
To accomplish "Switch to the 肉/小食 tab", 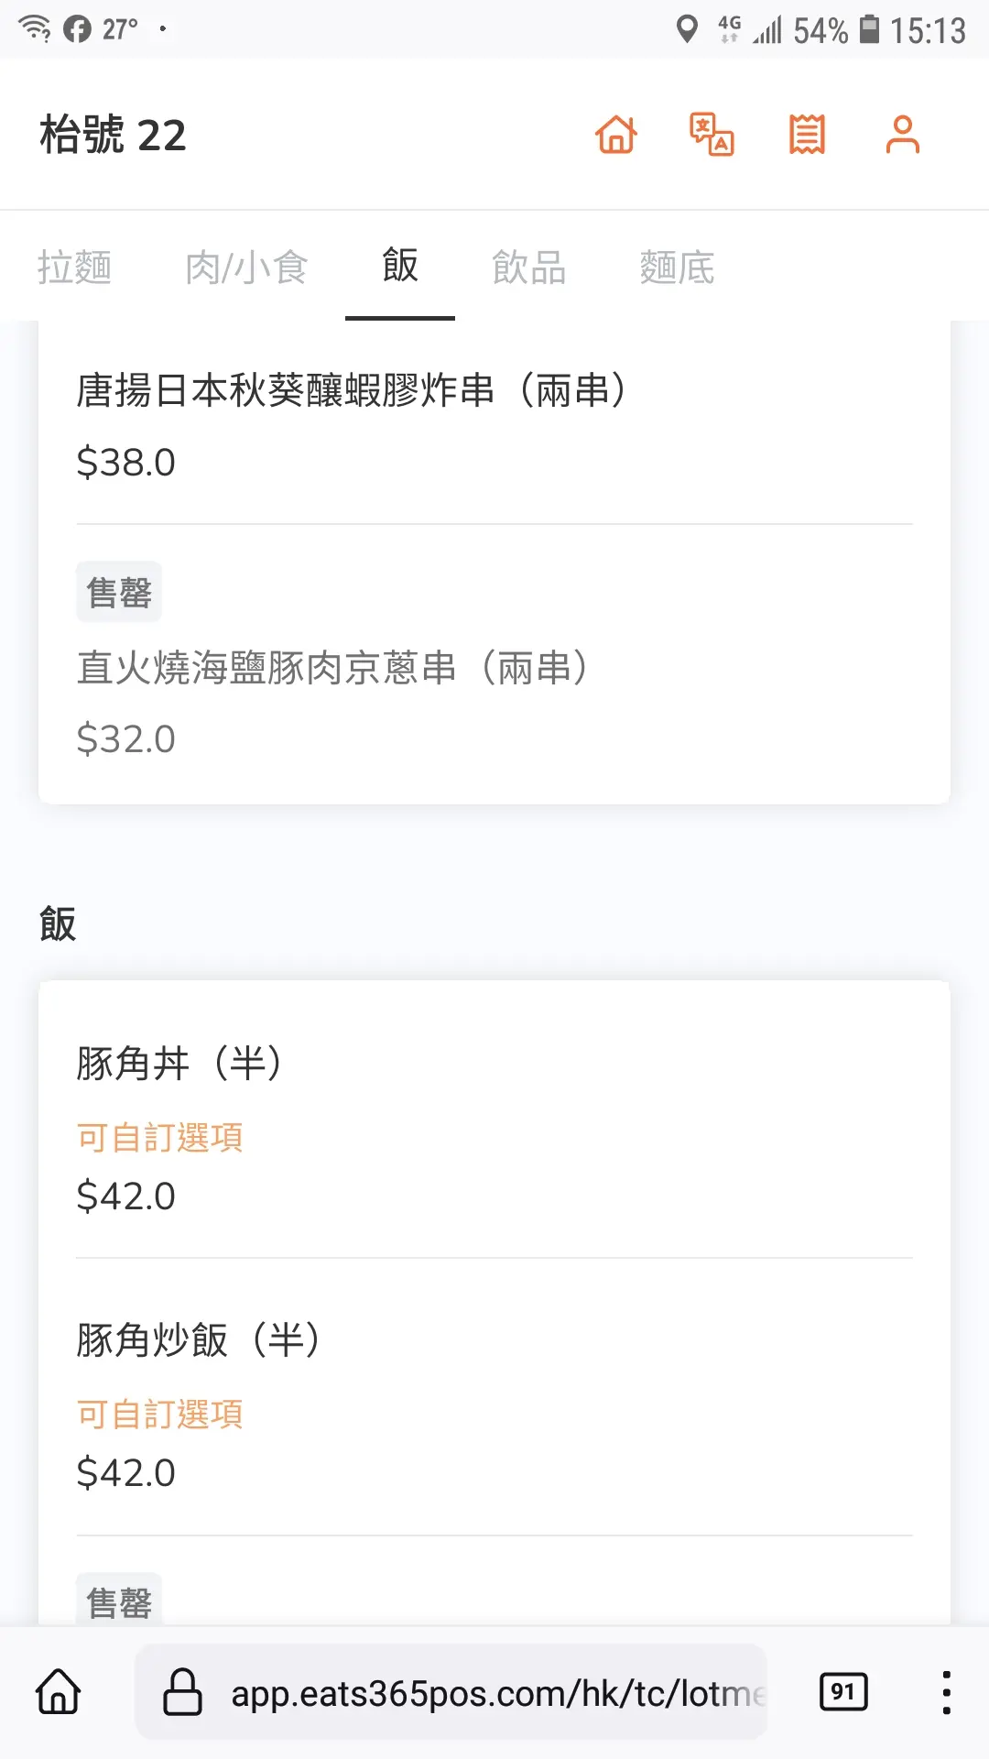I will coord(245,268).
